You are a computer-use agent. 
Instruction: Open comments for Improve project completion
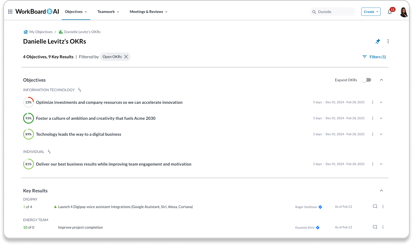click(x=375, y=227)
